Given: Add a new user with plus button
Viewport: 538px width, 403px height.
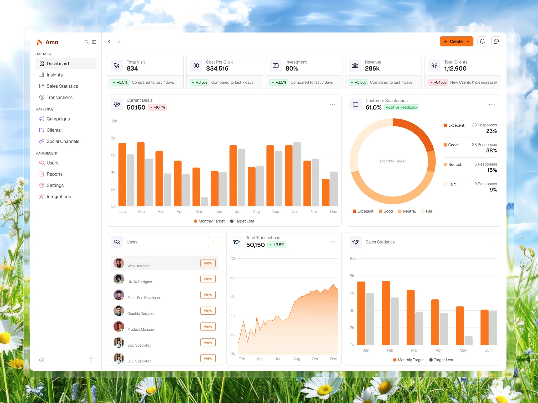Looking at the screenshot, I should pyautogui.click(x=213, y=242).
